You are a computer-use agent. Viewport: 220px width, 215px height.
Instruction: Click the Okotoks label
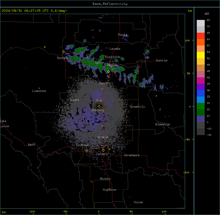[x=105, y=179]
